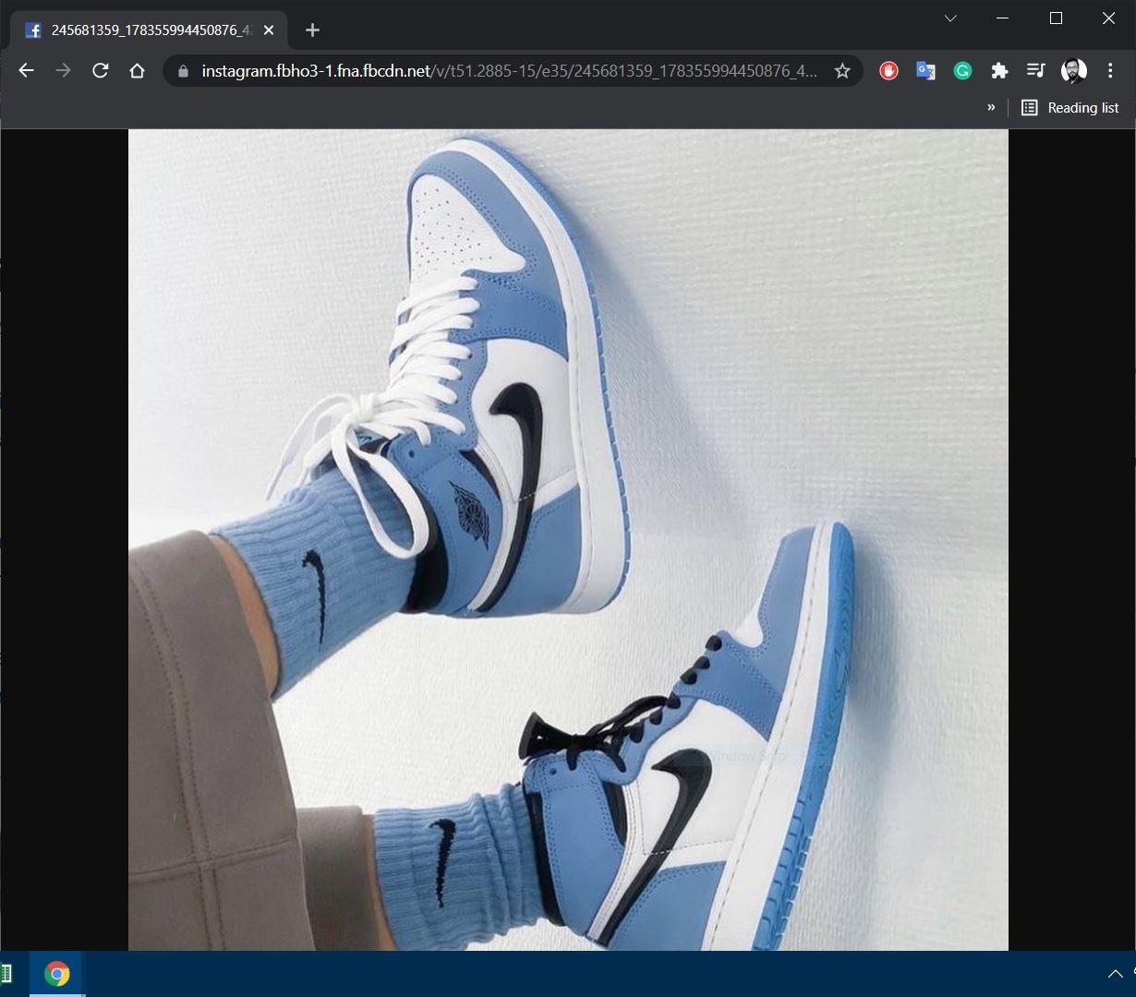Open the Grammarly extension
Image resolution: width=1136 pixels, height=997 pixels.
coord(962,71)
